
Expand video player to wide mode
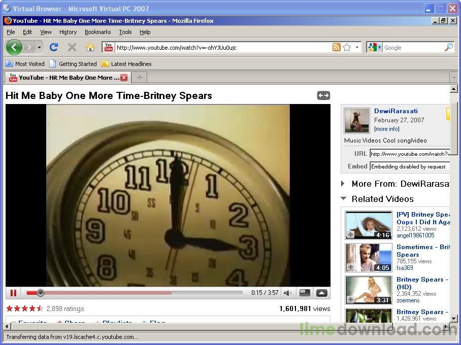click(323, 95)
